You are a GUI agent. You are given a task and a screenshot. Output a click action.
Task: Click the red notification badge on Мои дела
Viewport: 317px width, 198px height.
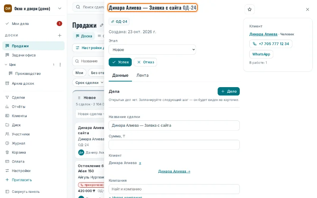click(59, 24)
